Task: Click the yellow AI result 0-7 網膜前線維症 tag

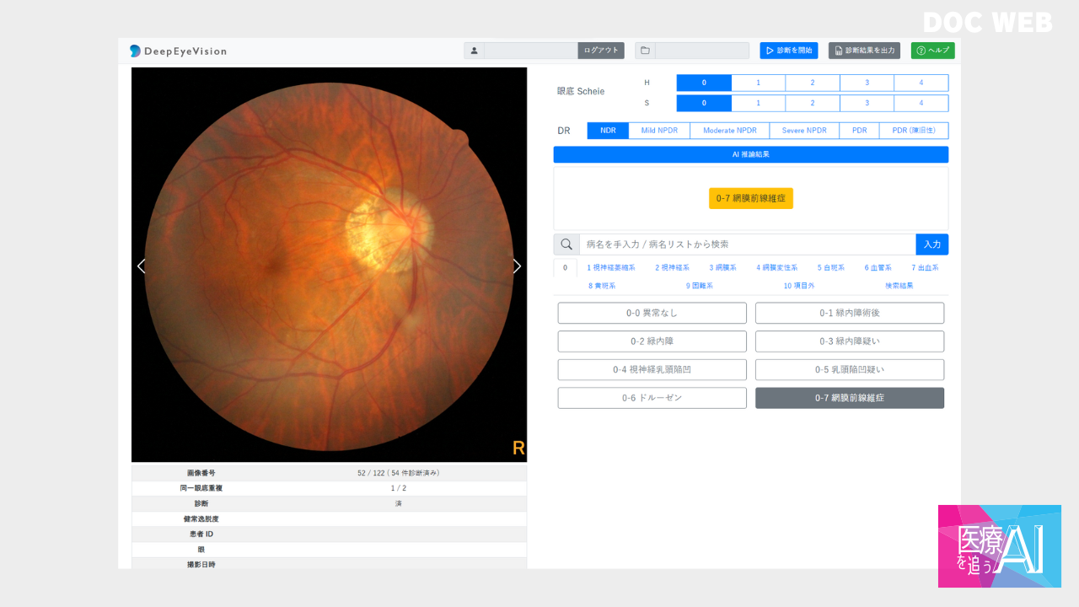Action: 751,198
